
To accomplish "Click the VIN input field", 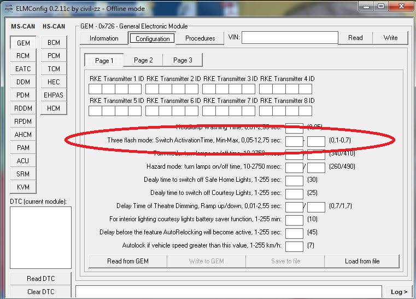I will (x=290, y=38).
